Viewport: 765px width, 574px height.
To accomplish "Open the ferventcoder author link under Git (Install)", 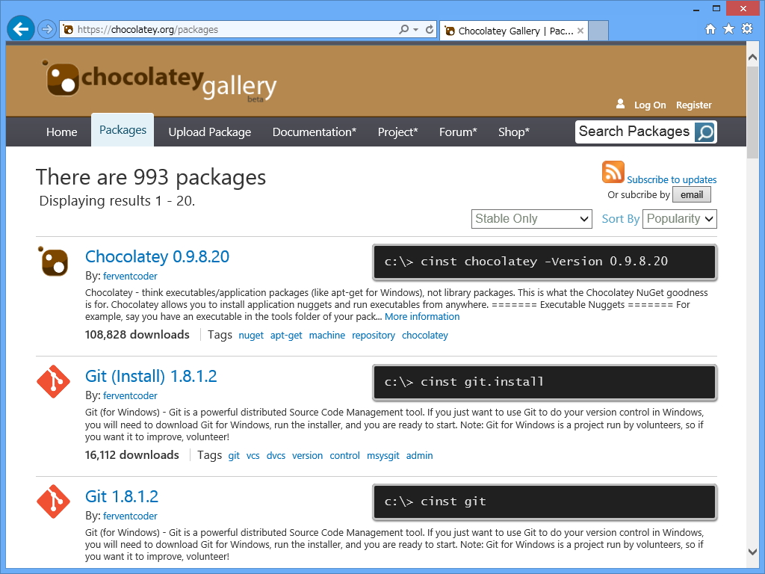I will click(130, 396).
